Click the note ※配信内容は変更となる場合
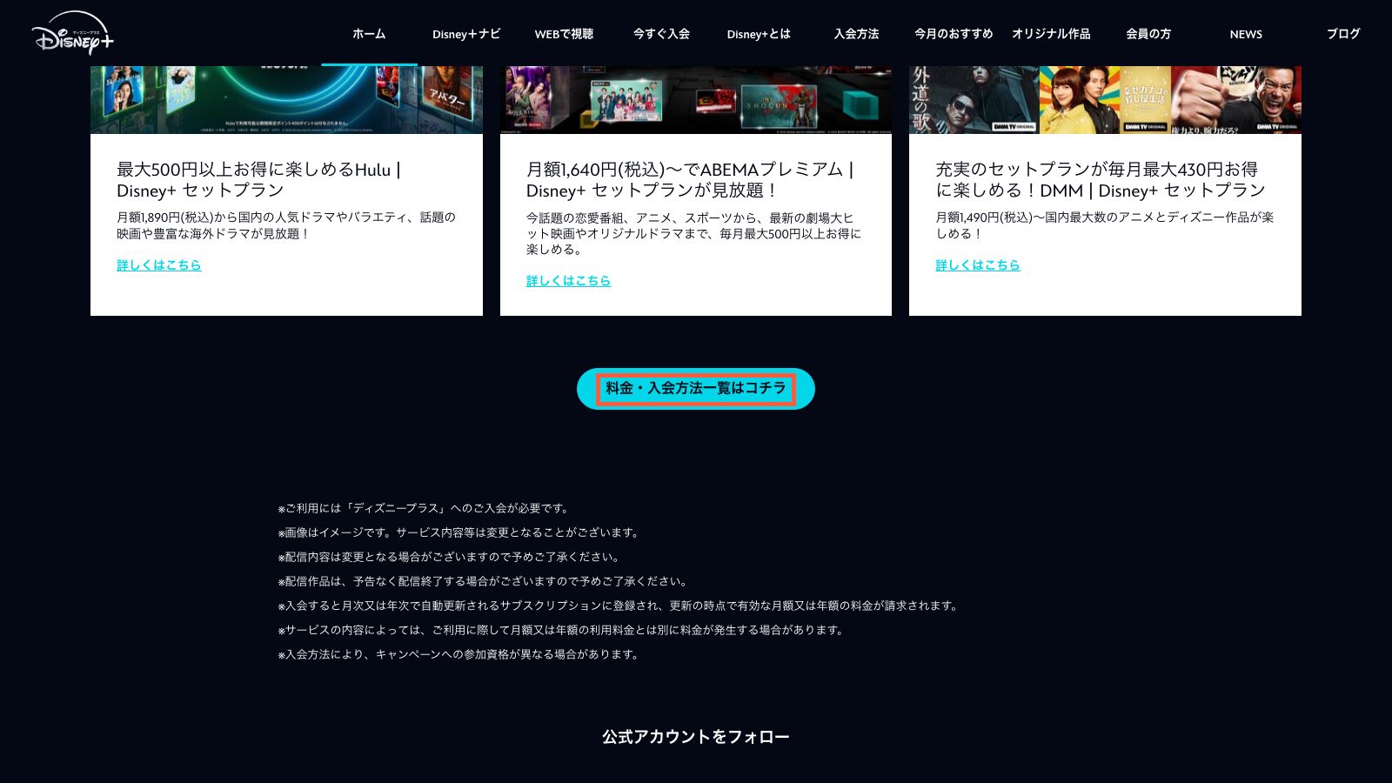This screenshot has height=783, width=1392. coord(450,557)
